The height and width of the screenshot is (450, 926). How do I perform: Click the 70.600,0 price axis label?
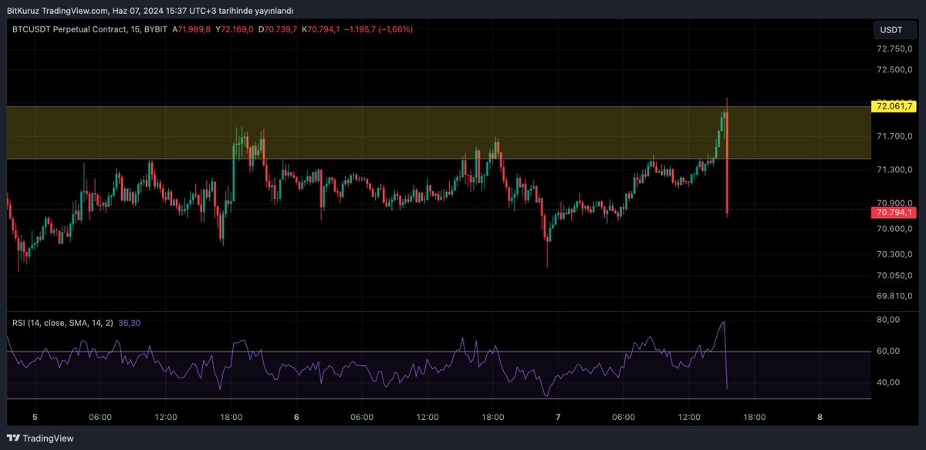[894, 229]
